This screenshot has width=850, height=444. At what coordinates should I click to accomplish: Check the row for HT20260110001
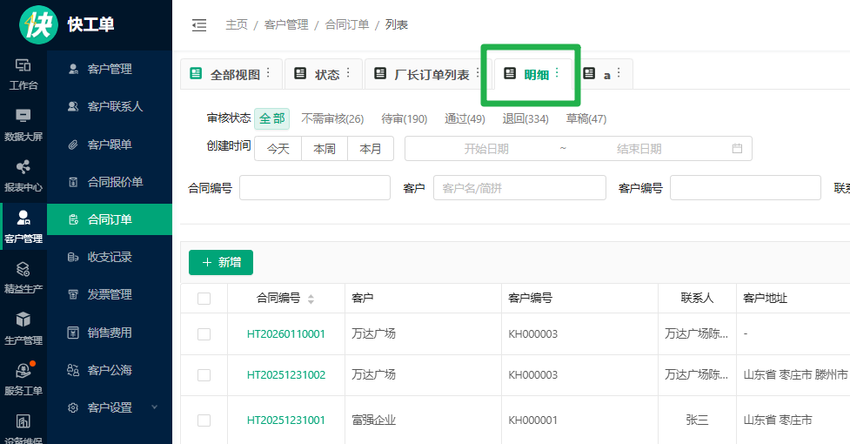[x=204, y=333]
